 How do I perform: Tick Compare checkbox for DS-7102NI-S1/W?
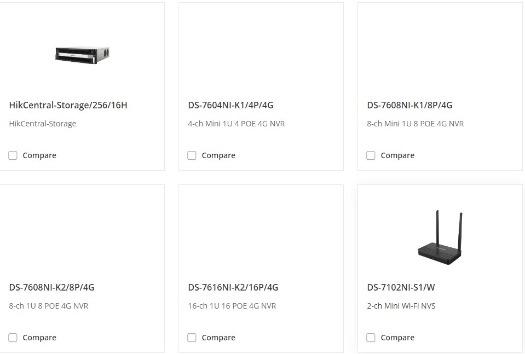point(371,338)
